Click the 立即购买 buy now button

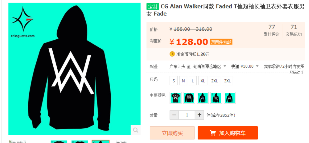(172, 133)
